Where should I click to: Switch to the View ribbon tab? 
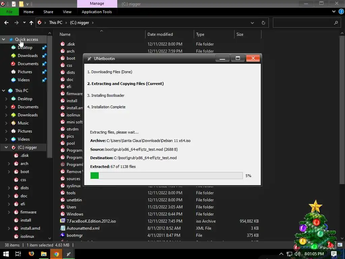67,12
